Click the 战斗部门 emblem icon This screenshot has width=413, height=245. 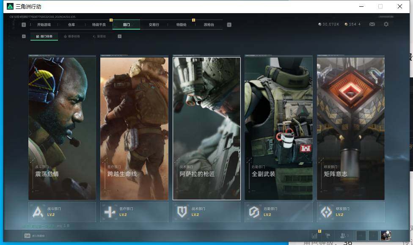[x=38, y=212]
